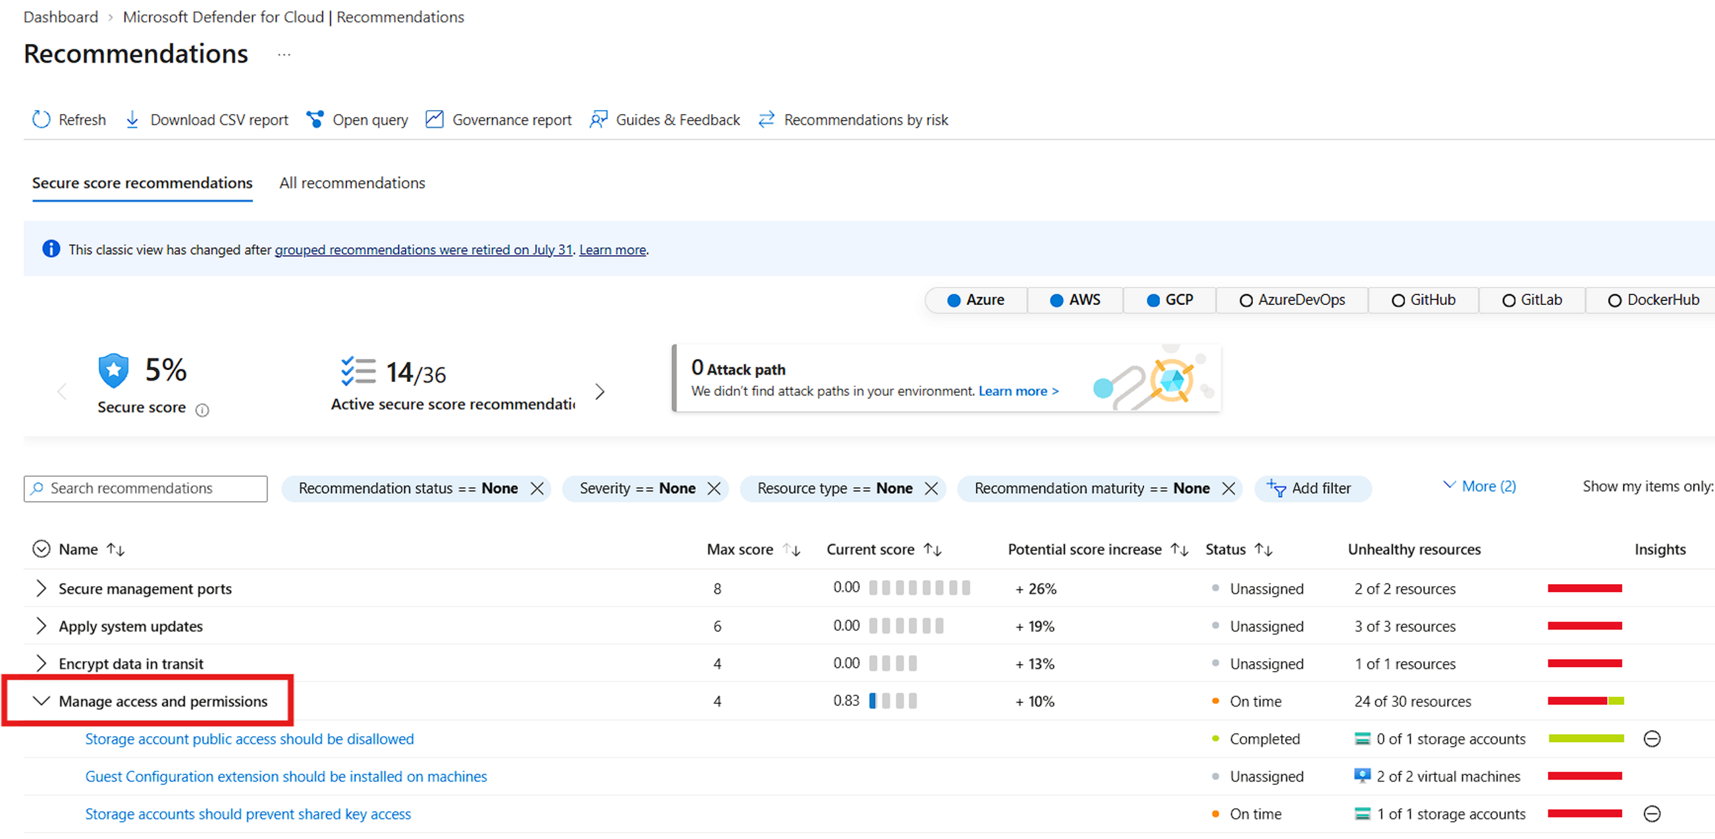Expand the Apply system updates row
1715x839 pixels.
(x=41, y=625)
